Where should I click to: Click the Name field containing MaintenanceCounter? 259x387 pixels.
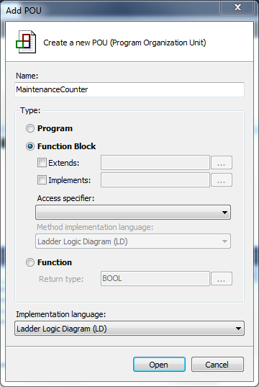click(x=129, y=89)
